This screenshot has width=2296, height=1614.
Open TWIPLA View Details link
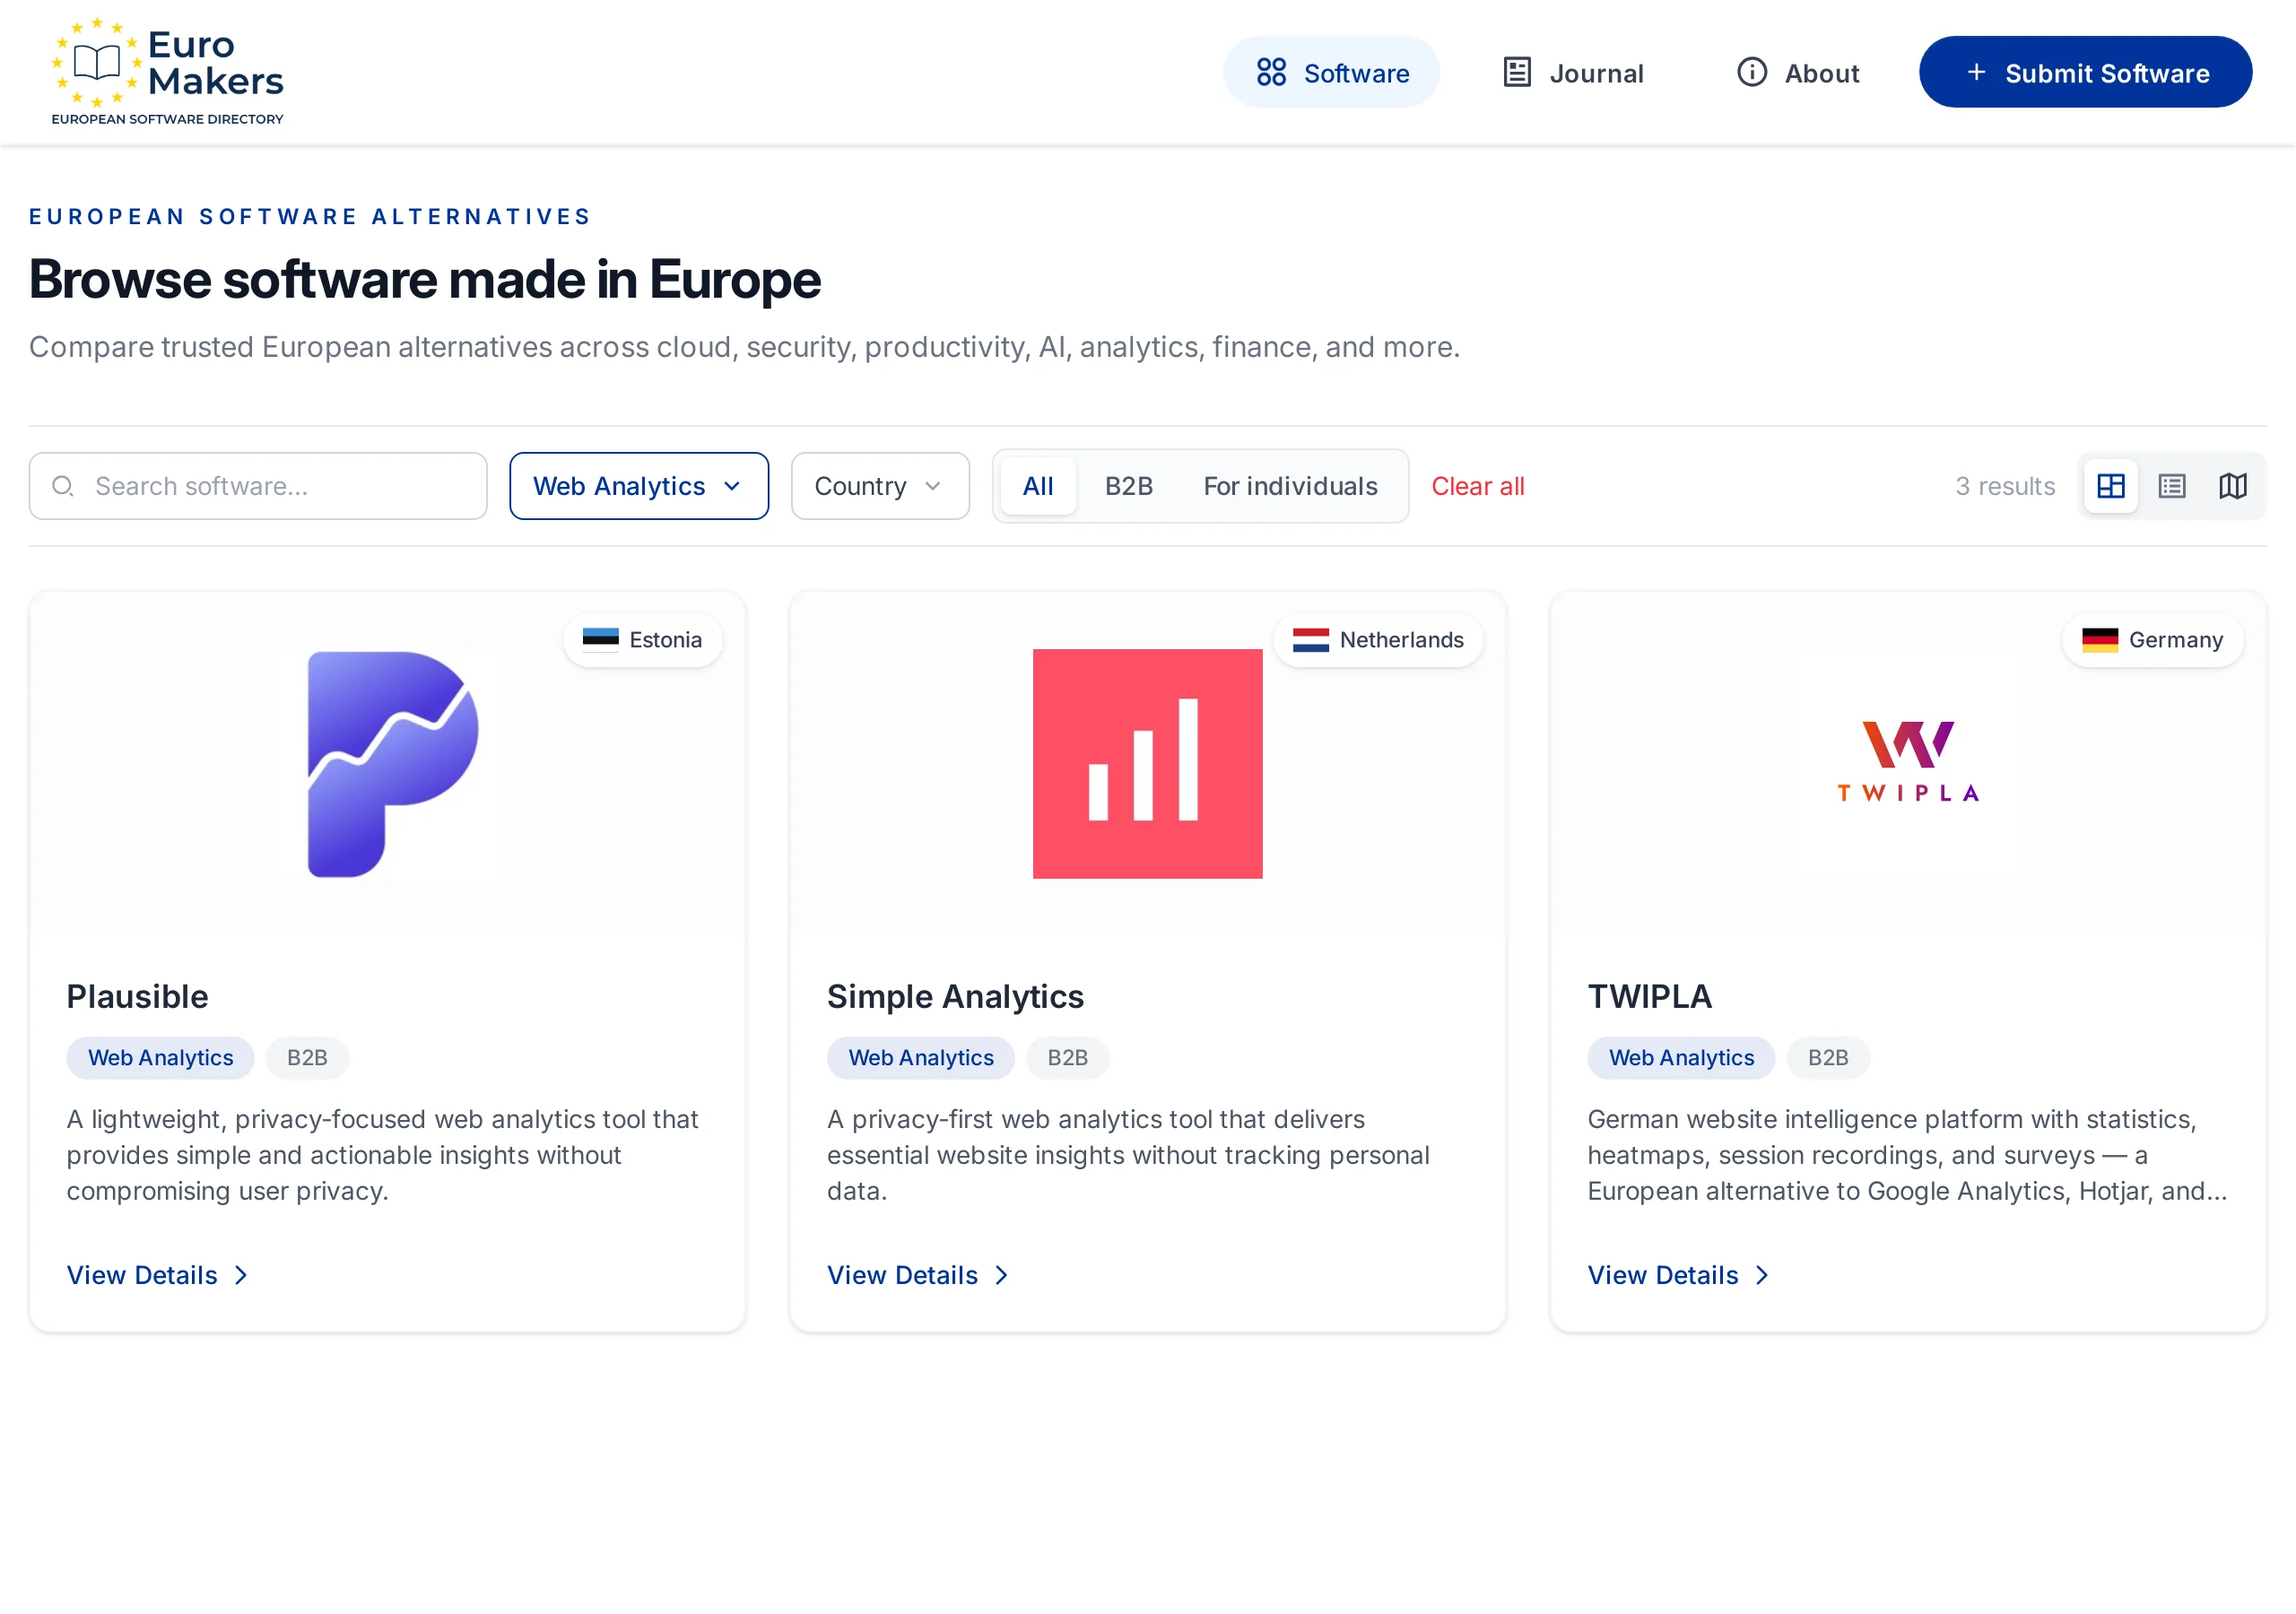click(x=1679, y=1276)
